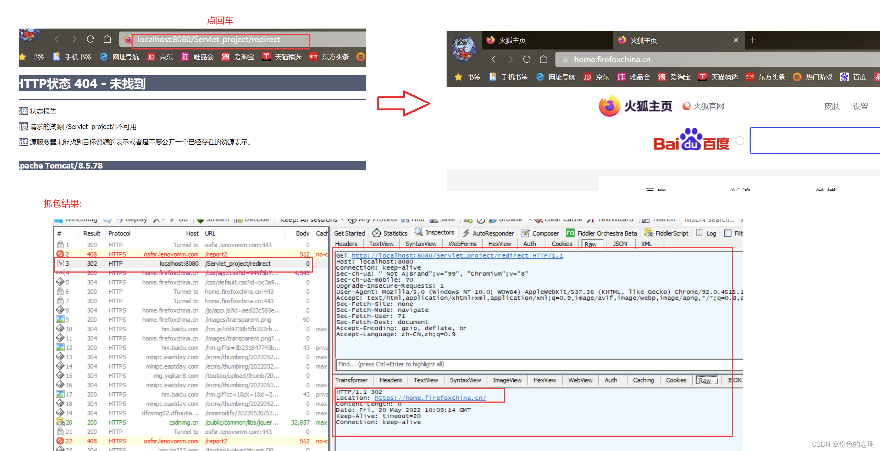Open the 天猫精选 bookmark in right browser
Image resolution: width=880 pixels, height=451 pixels.
718,77
